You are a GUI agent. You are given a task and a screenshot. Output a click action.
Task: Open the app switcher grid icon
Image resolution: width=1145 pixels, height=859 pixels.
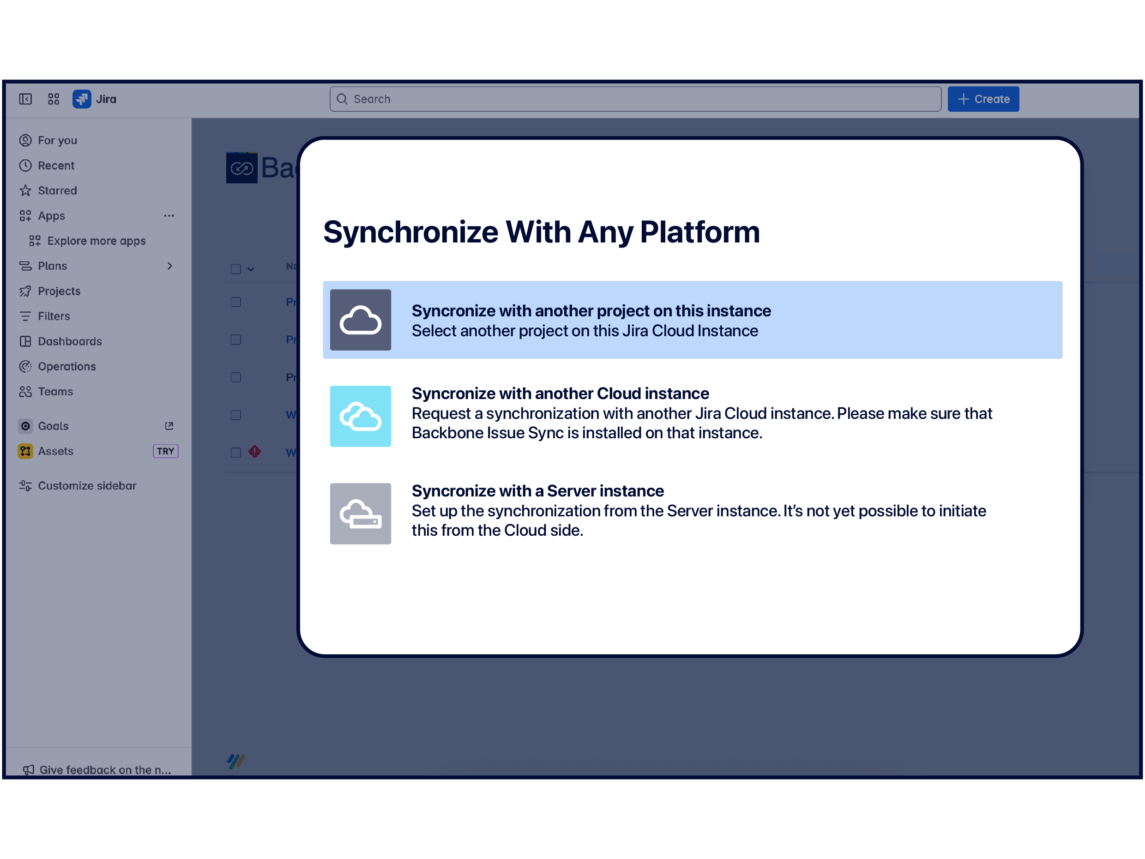tap(53, 99)
